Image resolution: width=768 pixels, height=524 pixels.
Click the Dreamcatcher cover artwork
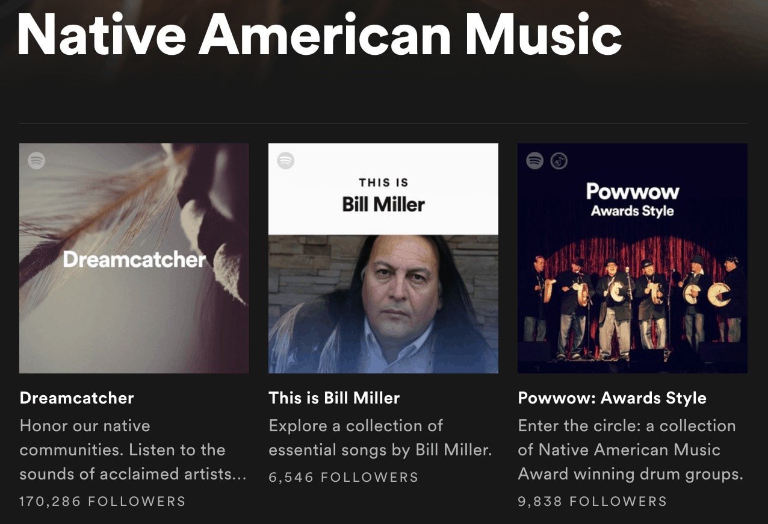(134, 258)
